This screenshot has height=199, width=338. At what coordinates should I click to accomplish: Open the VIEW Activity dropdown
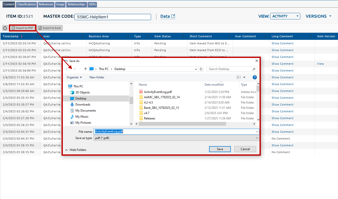tap(285, 16)
